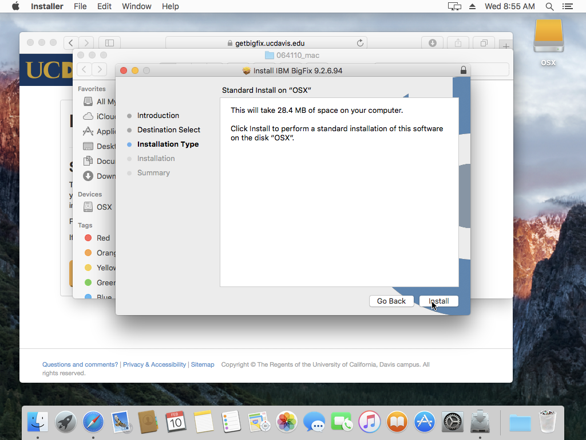Viewport: 586px width, 440px height.
Task: Open the Edit menu
Action: (104, 6)
